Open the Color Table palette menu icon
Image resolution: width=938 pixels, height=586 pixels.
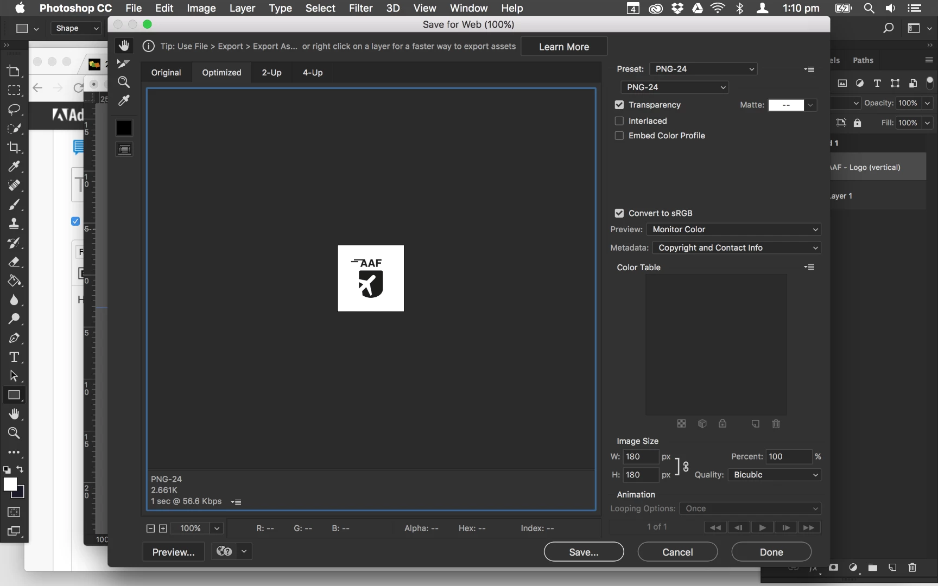[809, 267]
